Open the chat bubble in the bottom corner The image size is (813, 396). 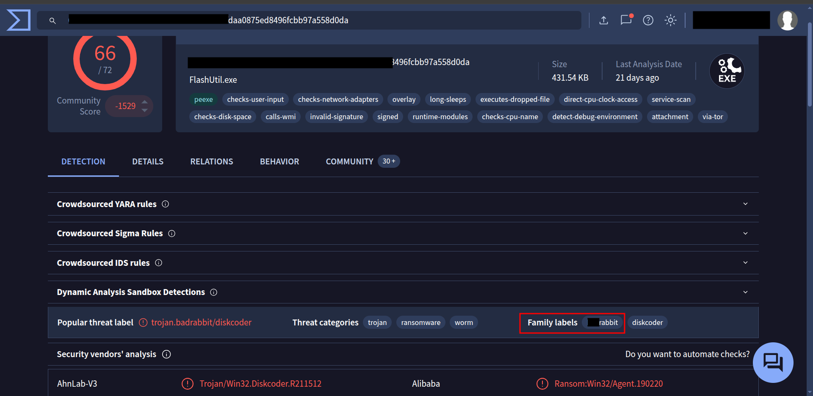tap(773, 362)
